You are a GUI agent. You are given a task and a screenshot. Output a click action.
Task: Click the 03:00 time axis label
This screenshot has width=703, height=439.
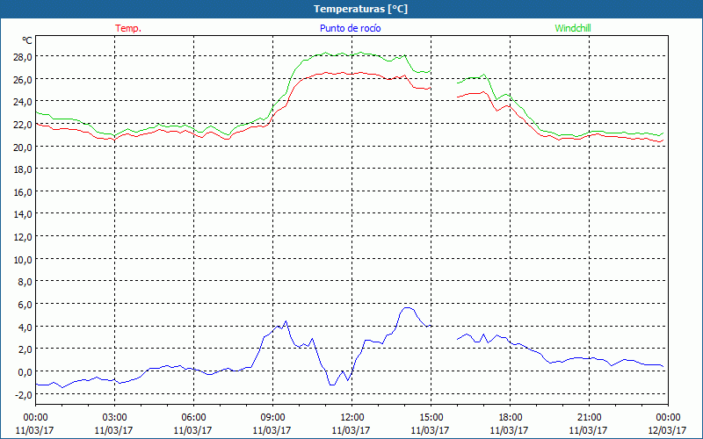tap(114, 418)
